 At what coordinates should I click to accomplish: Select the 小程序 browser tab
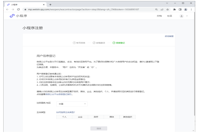click(26, 5)
